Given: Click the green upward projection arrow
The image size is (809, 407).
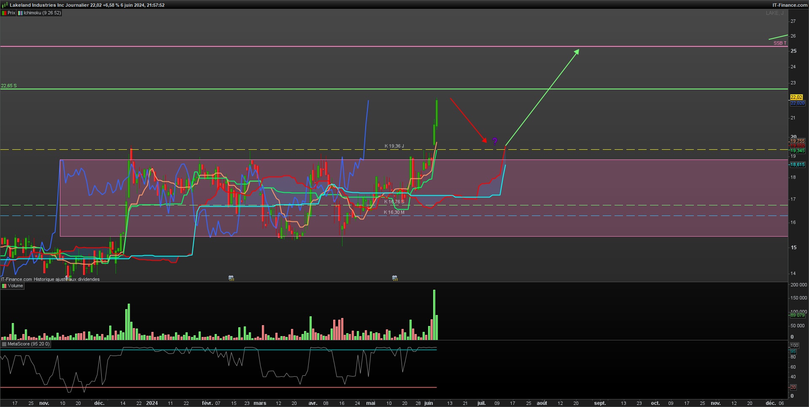Looking at the screenshot, I should coord(542,97).
